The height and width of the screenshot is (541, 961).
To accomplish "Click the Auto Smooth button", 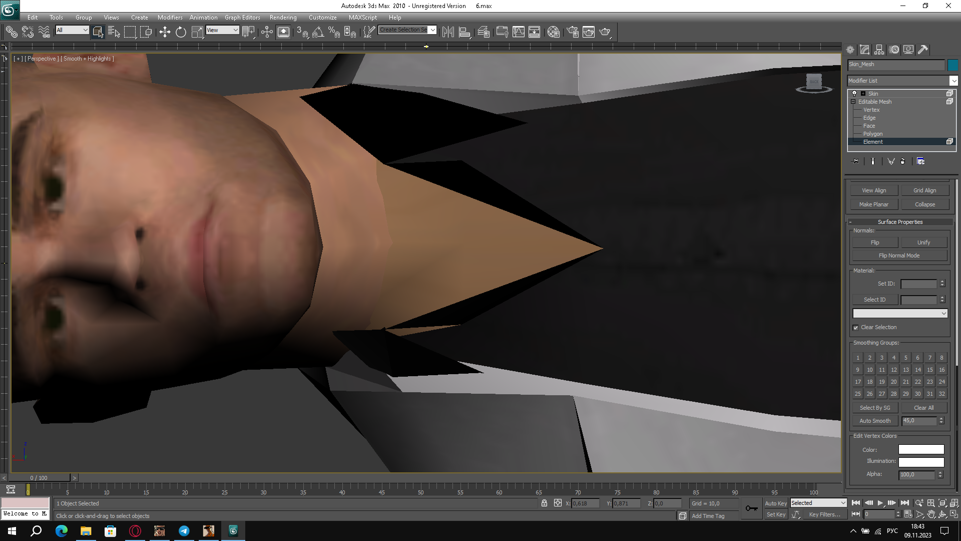I will 874,421.
